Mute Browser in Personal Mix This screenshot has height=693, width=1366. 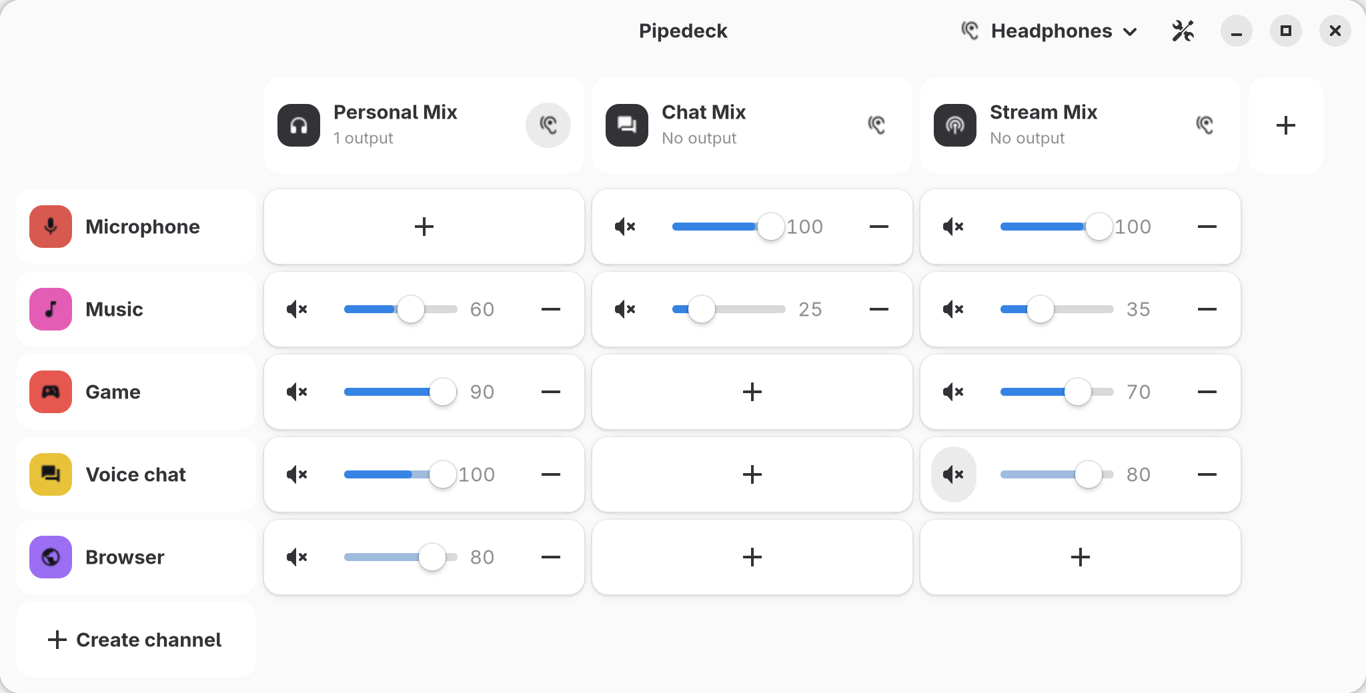coord(297,557)
